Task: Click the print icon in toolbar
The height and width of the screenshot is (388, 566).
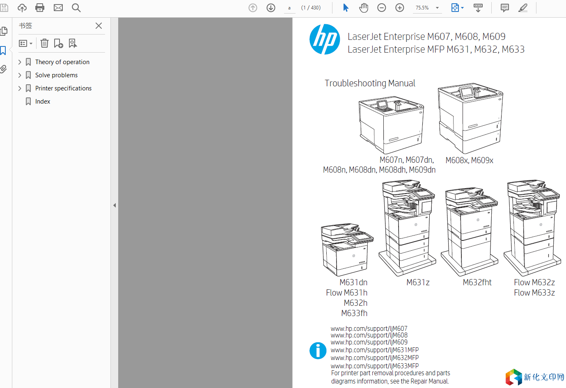Action: 40,8
